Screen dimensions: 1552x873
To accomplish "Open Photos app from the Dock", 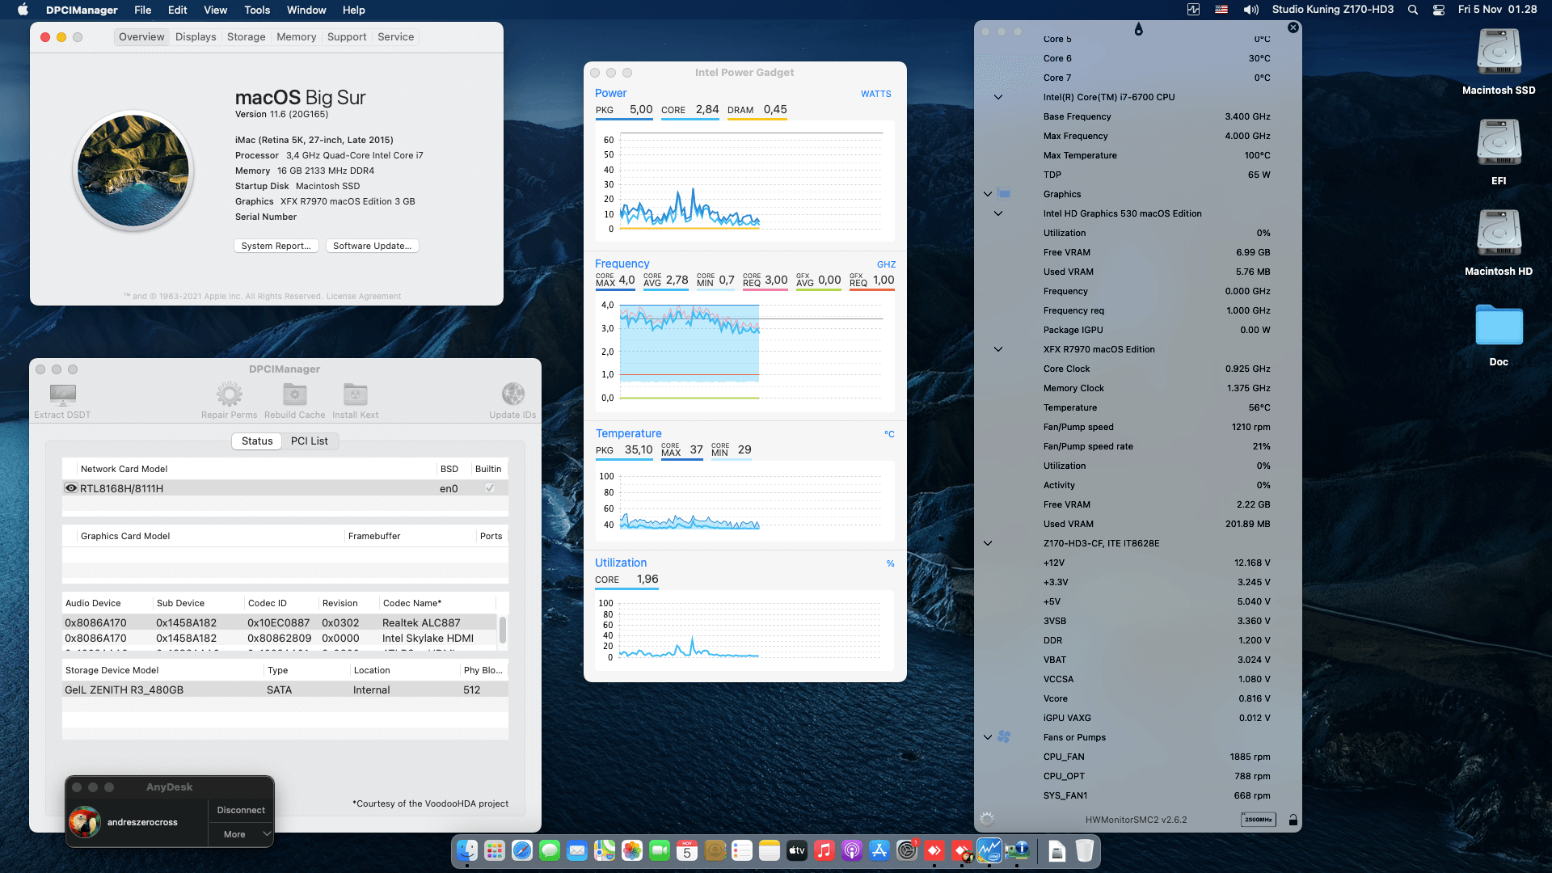I will (632, 850).
